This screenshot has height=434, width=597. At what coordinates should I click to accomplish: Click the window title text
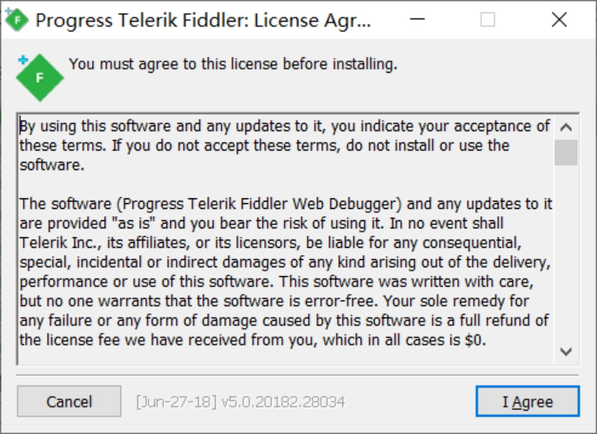(x=203, y=20)
